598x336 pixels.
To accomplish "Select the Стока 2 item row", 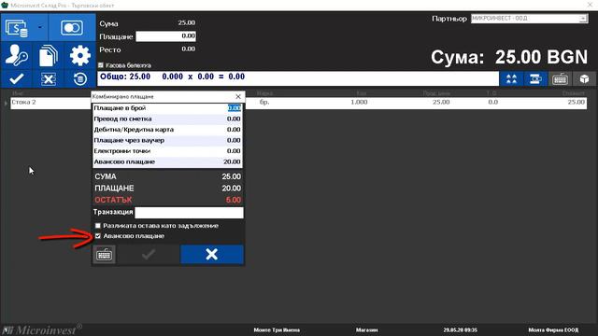I will tap(299, 103).
